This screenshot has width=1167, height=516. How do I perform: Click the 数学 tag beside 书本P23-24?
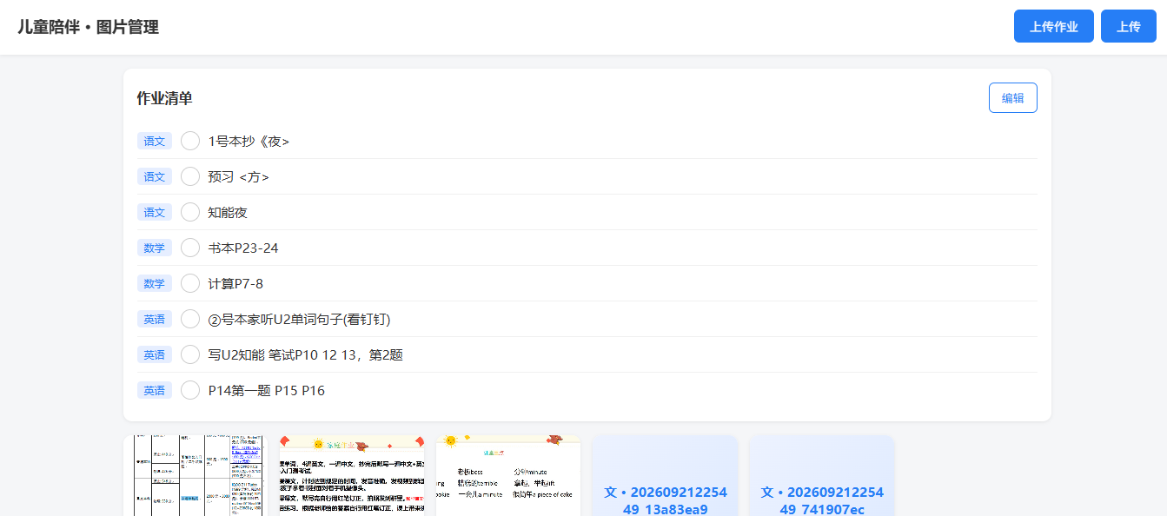click(x=155, y=248)
